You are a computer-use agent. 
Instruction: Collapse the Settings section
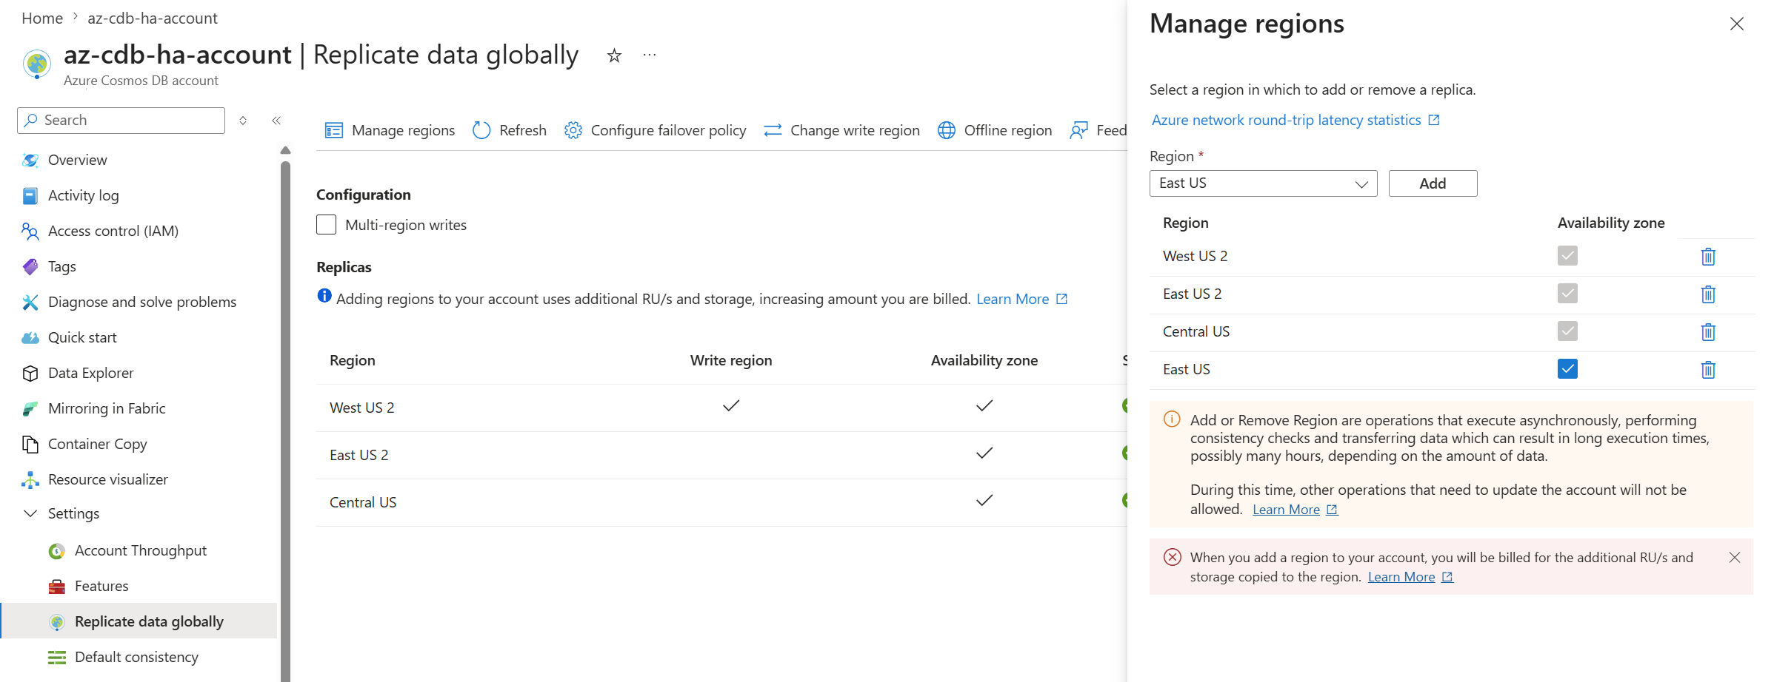pyautogui.click(x=30, y=513)
